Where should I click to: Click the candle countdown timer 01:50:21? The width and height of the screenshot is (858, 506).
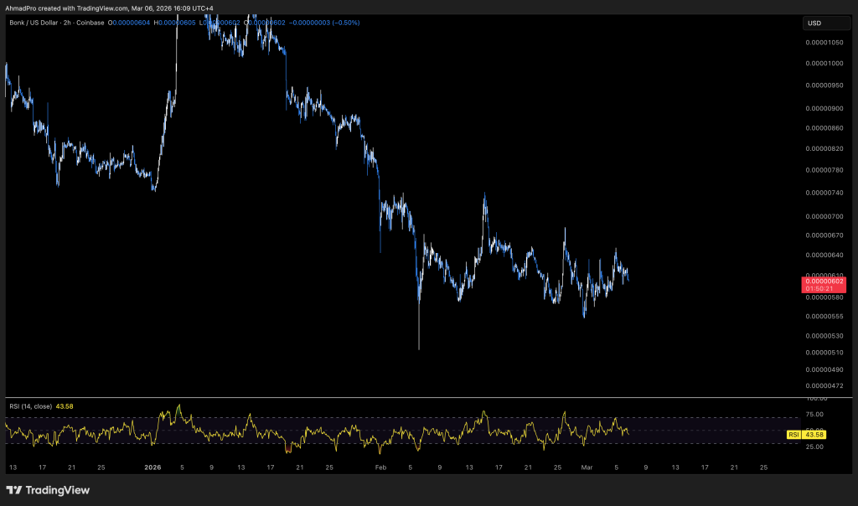click(x=822, y=289)
